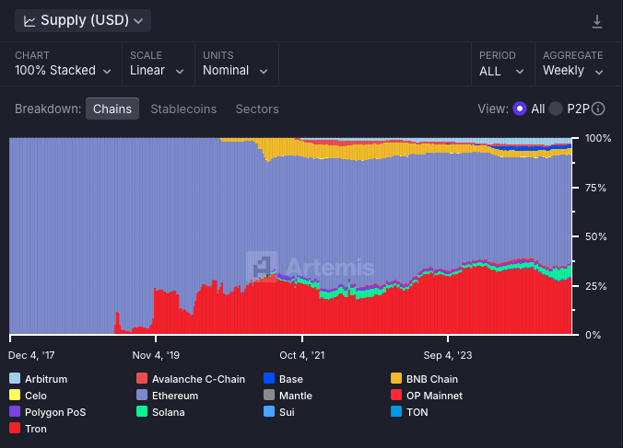The image size is (623, 448).
Task: Click the Tron legend entry
Action: coord(38,429)
